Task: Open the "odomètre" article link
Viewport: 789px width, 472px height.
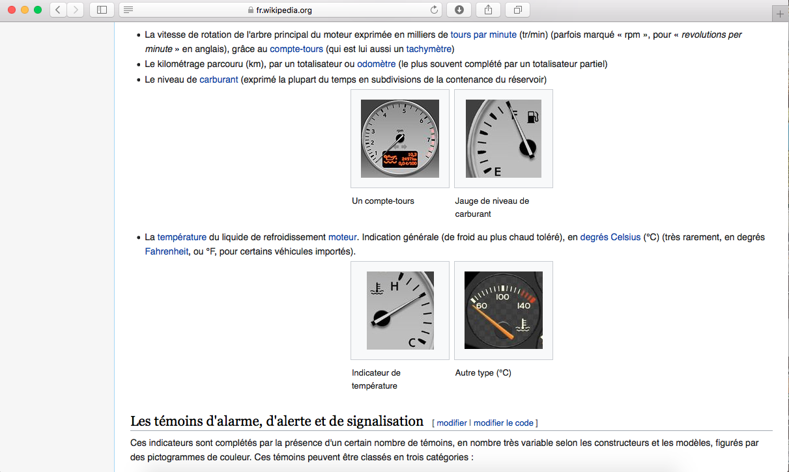Action: [x=376, y=64]
